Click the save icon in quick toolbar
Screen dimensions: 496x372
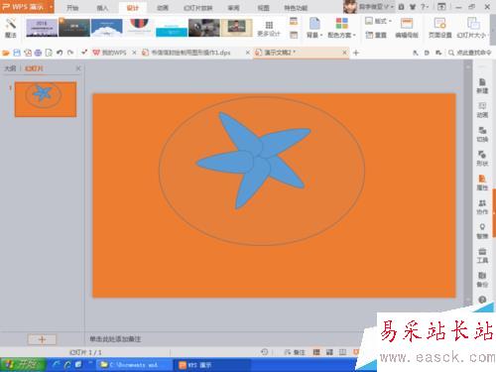coord(17,53)
